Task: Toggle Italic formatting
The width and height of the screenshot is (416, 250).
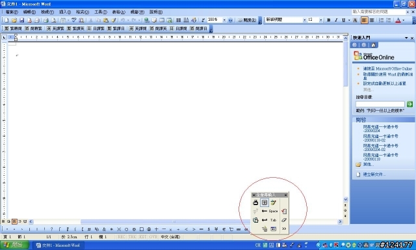Action: pos(336,20)
